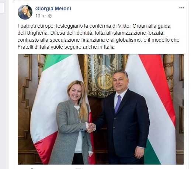The width and height of the screenshot is (191, 169).
Task: Click the post text about Viktor Orban
Action: point(98,37)
